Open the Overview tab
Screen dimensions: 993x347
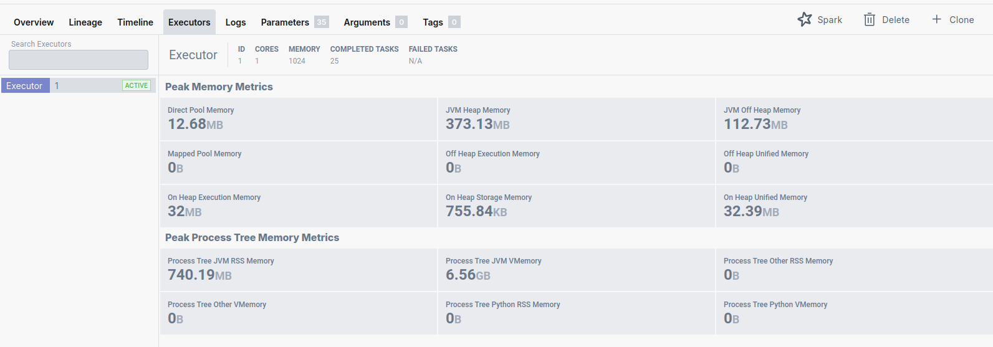pos(34,22)
